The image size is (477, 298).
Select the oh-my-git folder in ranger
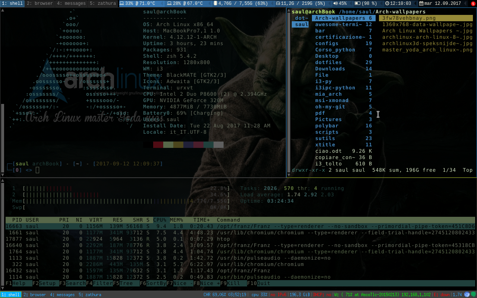344,107
